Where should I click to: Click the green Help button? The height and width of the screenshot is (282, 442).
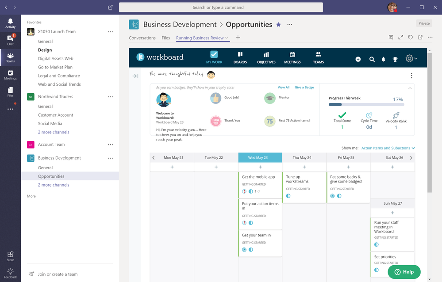[x=404, y=272]
